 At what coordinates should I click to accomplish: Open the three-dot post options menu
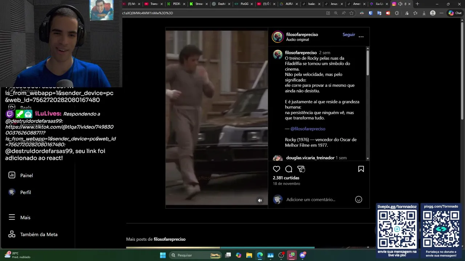[361, 37]
